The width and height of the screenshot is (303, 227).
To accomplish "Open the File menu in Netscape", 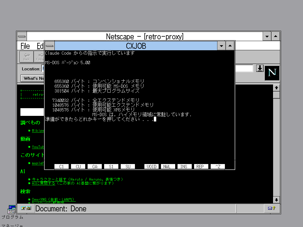I will 25,46.
